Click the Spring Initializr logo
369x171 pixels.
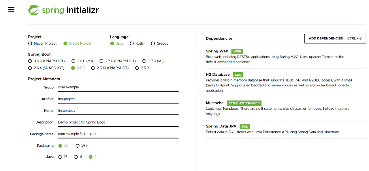(63, 10)
